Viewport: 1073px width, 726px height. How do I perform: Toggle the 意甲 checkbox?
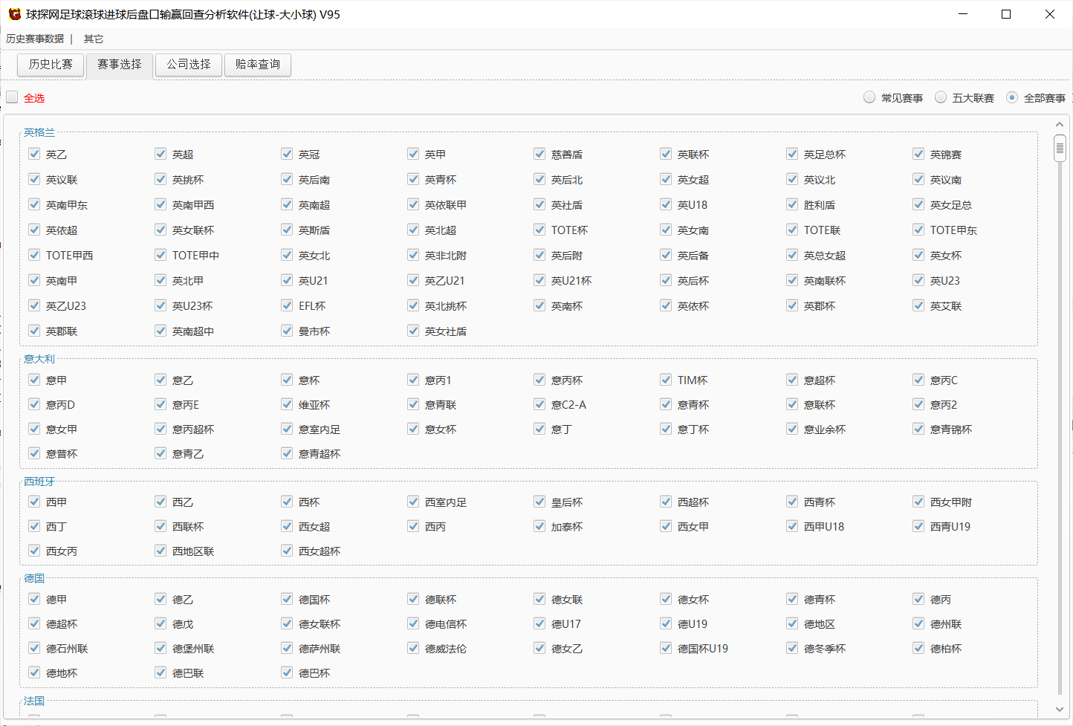pos(34,380)
